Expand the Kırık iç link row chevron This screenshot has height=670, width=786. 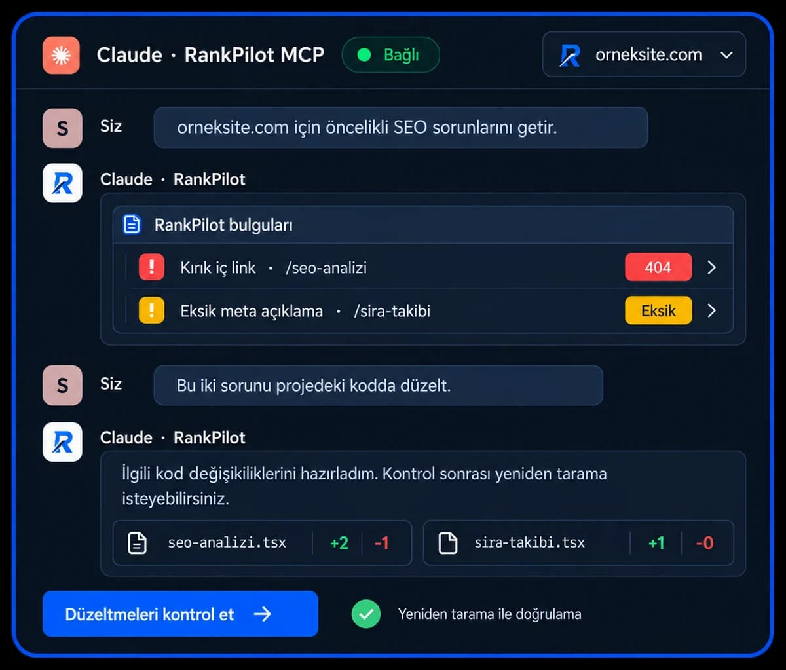[x=712, y=267]
